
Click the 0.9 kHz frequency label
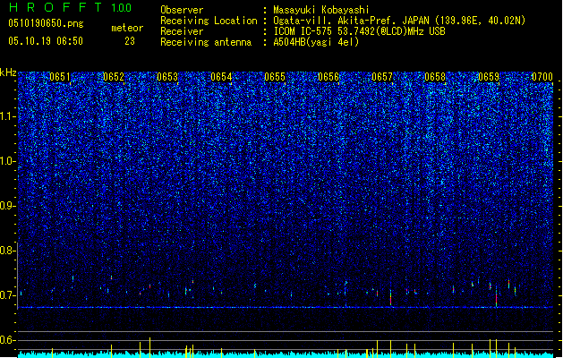coord(8,206)
